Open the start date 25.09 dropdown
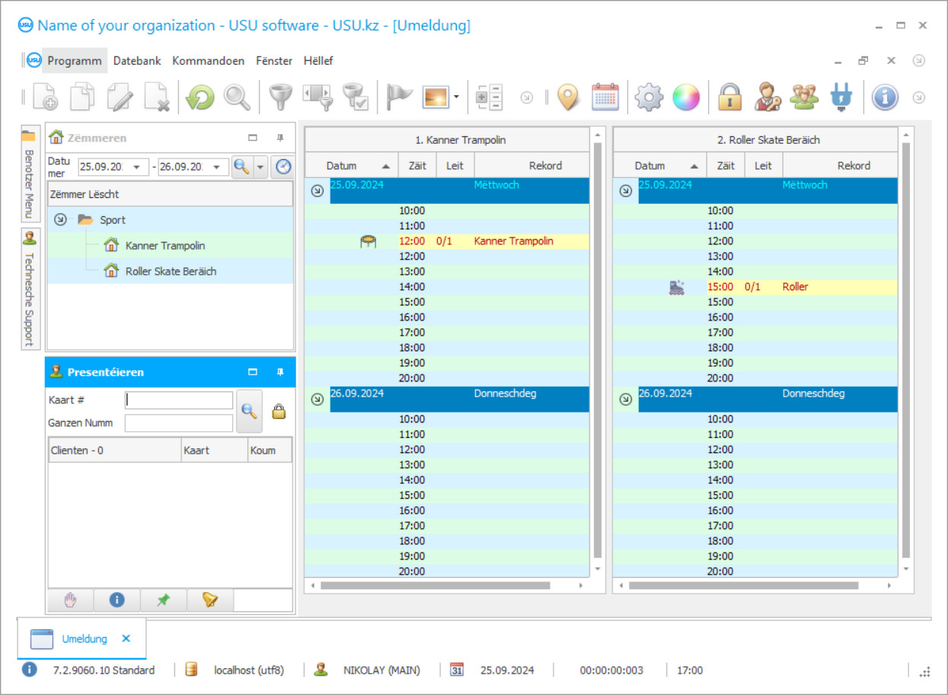Screen dimensions: 948x695 tap(138, 167)
